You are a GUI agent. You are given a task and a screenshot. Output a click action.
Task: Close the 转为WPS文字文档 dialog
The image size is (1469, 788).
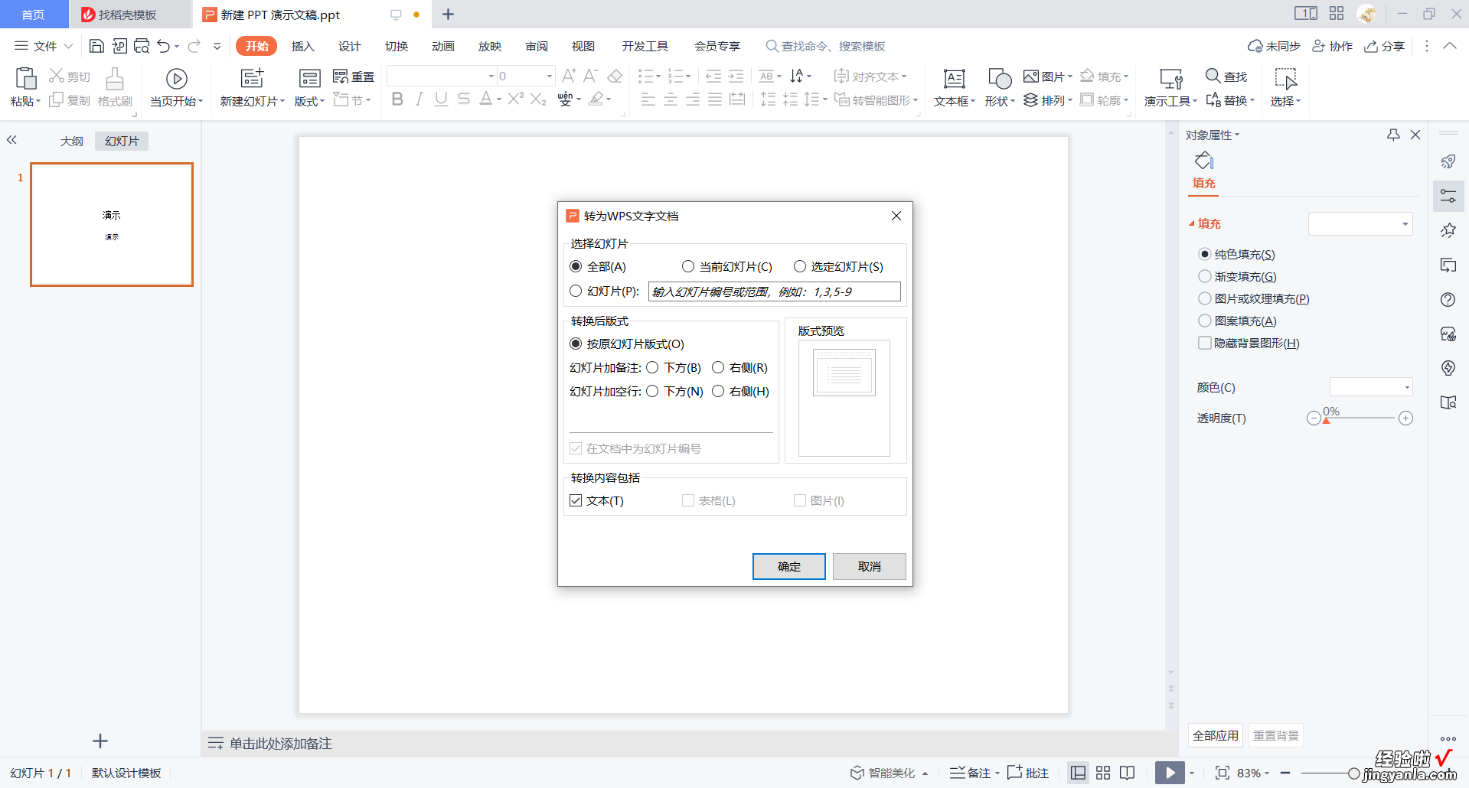point(896,216)
